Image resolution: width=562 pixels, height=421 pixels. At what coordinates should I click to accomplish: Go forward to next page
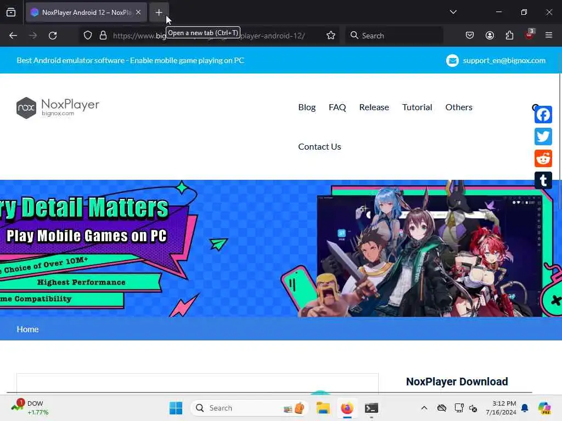point(33,36)
